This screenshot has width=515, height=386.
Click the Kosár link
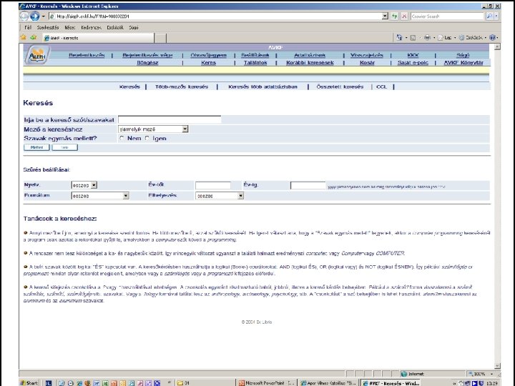tap(367, 62)
